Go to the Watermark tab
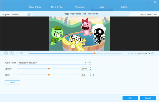 pyautogui.click(x=79, y=7)
